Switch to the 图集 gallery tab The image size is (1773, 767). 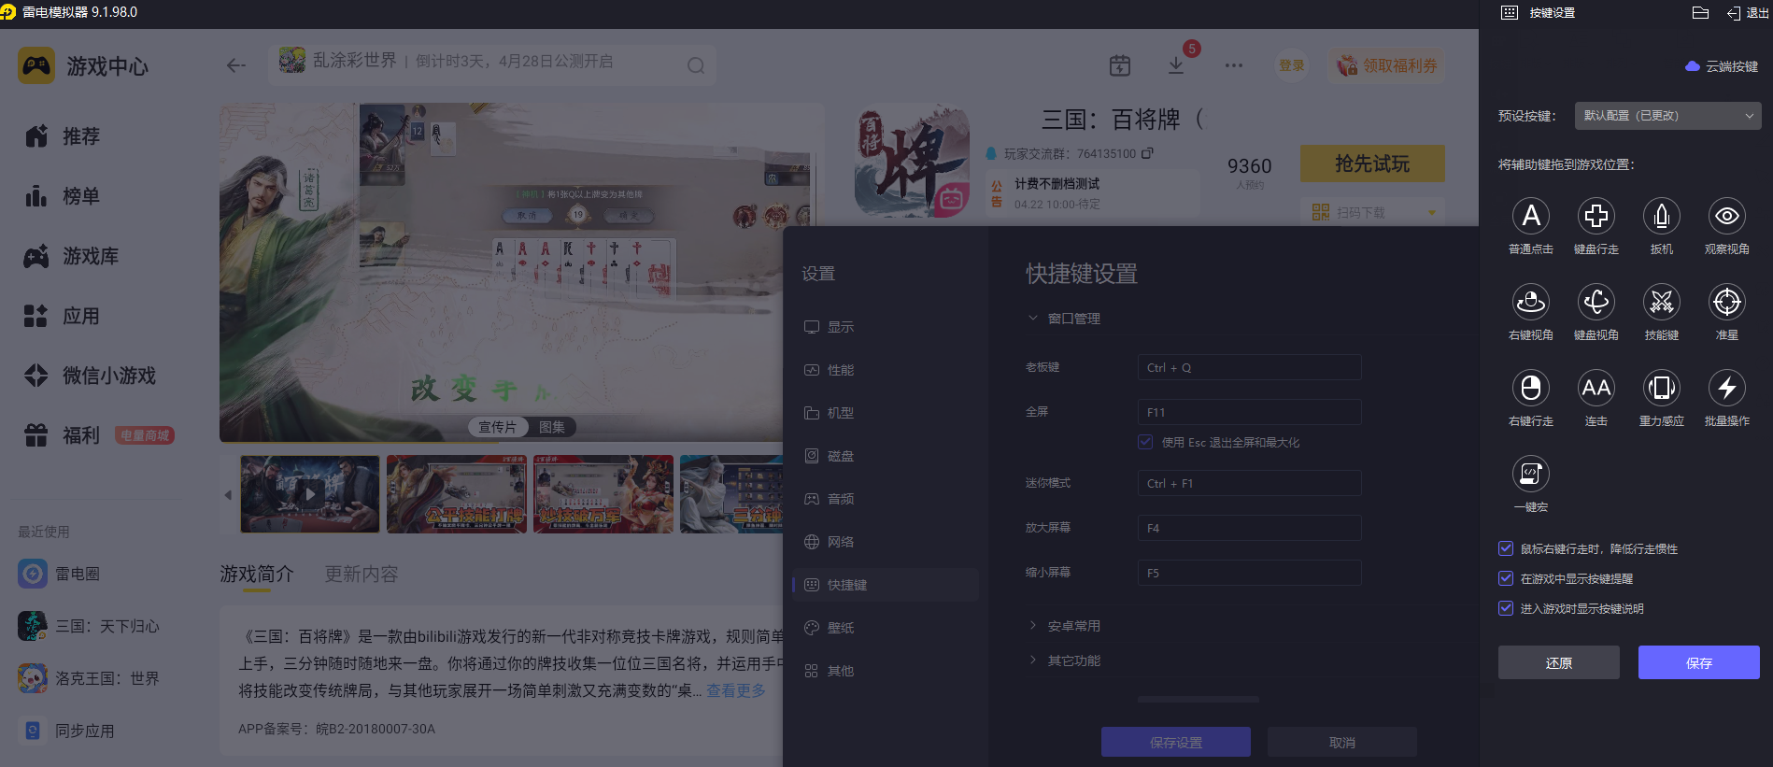pos(552,427)
